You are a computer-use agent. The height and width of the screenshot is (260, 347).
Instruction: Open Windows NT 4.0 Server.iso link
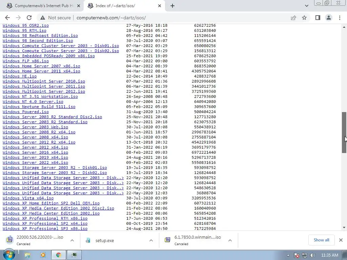33,102
